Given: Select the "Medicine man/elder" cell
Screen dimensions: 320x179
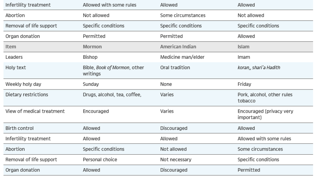Looking at the screenshot, I should click(x=182, y=57).
